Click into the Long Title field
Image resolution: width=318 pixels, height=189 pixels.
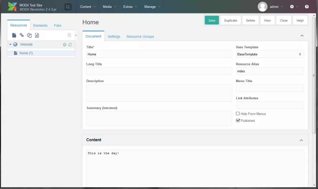pyautogui.click(x=159, y=71)
